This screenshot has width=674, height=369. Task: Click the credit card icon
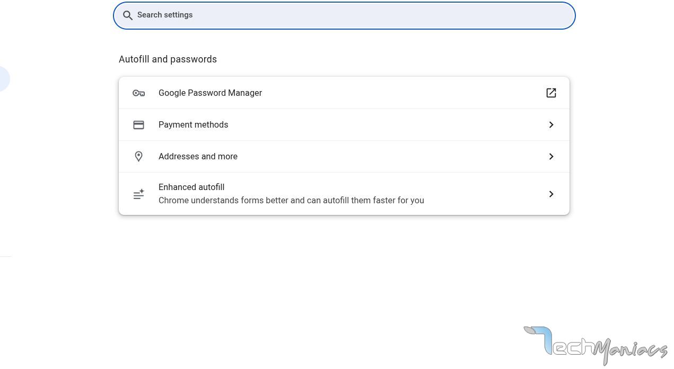138,125
